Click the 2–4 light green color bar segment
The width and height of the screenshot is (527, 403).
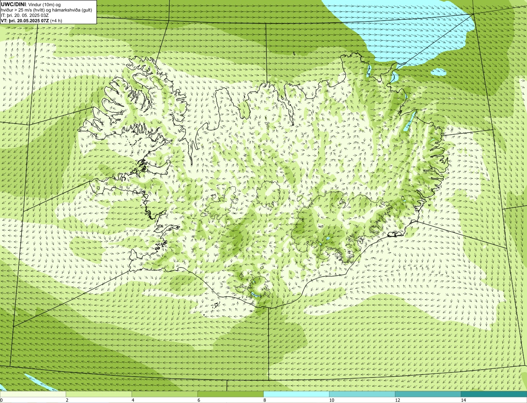pos(99,394)
